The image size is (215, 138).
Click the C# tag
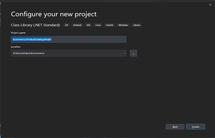(x=66, y=25)
